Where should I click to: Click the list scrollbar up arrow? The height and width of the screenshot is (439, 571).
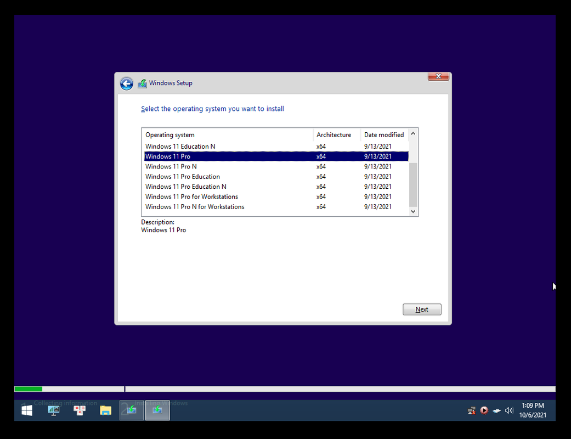[413, 134]
